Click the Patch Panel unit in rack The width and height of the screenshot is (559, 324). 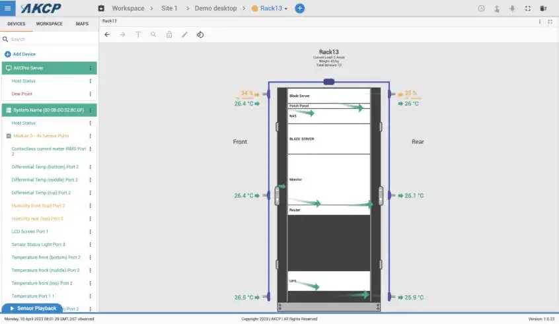click(328, 106)
